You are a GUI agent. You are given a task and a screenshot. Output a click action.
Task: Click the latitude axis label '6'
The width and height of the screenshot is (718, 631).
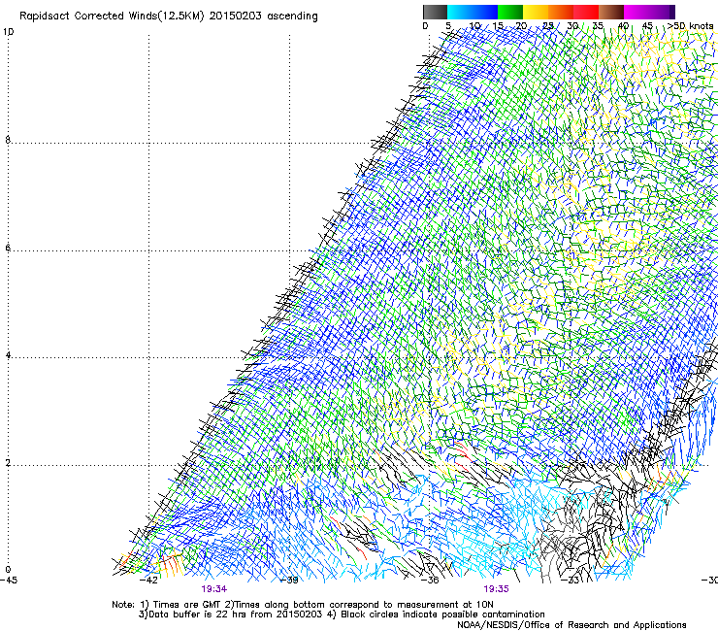(8, 248)
